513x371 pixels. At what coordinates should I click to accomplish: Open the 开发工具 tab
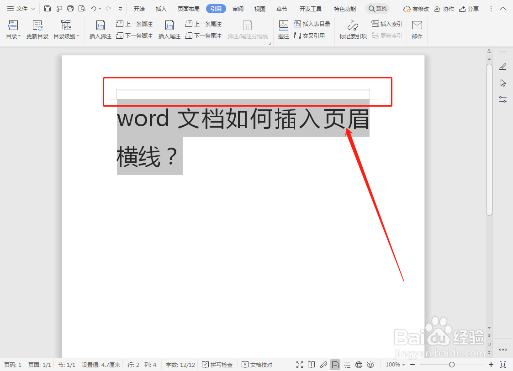tap(311, 9)
